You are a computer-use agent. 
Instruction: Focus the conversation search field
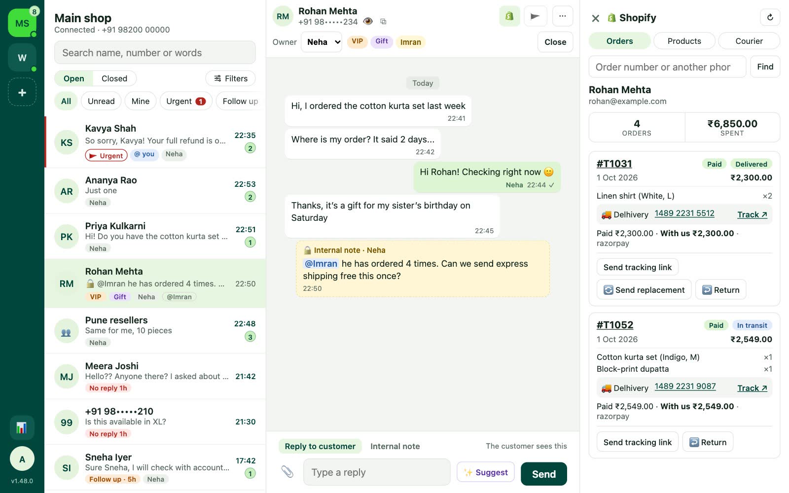[155, 53]
